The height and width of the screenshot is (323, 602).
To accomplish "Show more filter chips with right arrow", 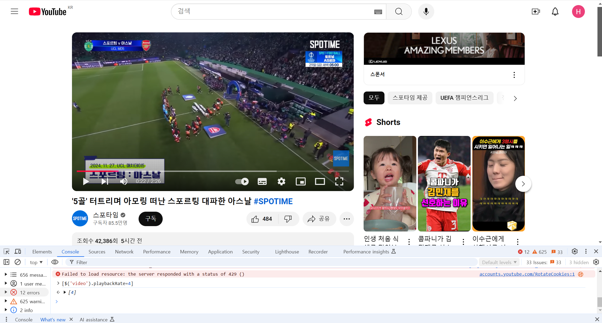I will pyautogui.click(x=515, y=98).
